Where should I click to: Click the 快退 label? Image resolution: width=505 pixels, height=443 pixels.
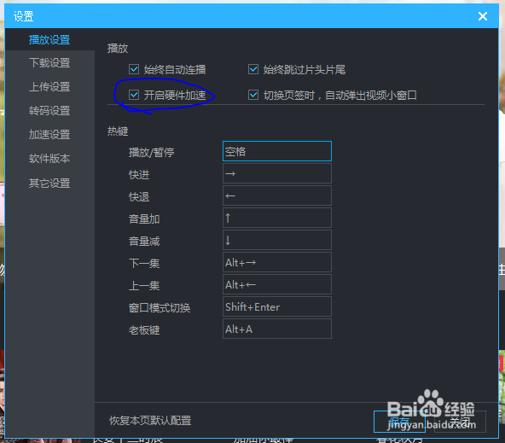[x=139, y=196]
